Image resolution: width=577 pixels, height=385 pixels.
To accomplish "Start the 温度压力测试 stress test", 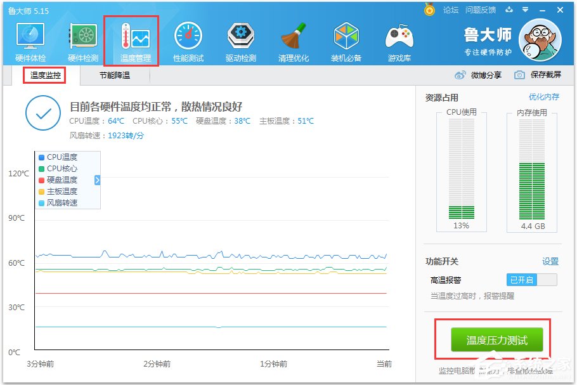I will tap(496, 339).
